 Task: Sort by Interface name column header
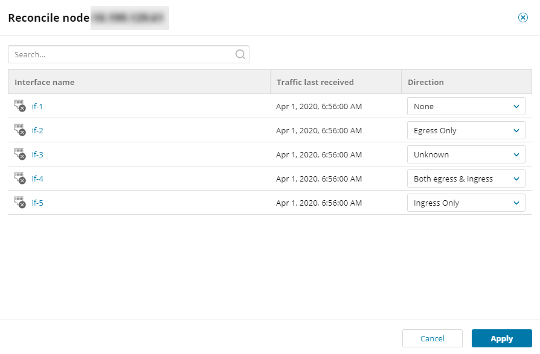tap(45, 82)
